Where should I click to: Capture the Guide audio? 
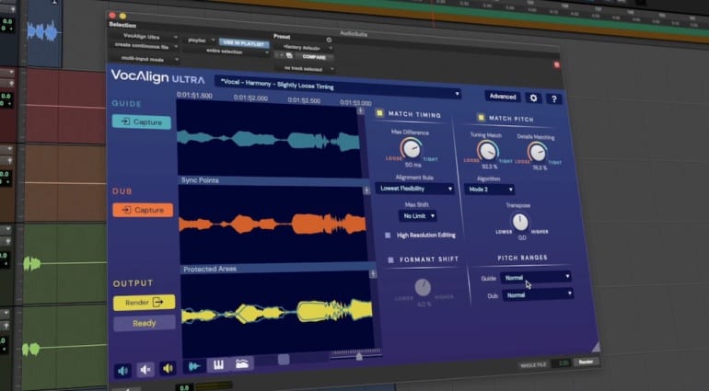tap(142, 122)
